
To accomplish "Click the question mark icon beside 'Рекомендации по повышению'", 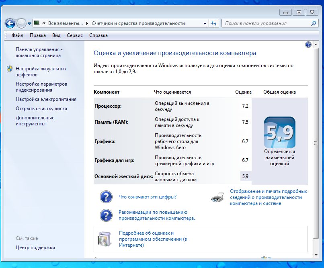I will tap(106, 215).
